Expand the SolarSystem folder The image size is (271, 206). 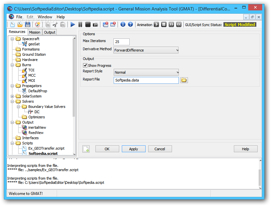pyautogui.click(x=12, y=96)
